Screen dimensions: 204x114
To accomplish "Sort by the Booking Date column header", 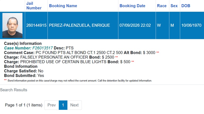I will pos(132,6).
